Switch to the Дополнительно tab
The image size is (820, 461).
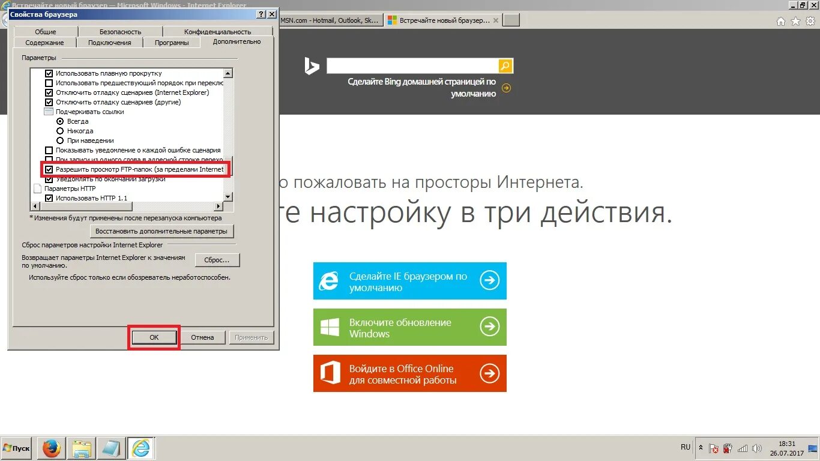point(237,41)
